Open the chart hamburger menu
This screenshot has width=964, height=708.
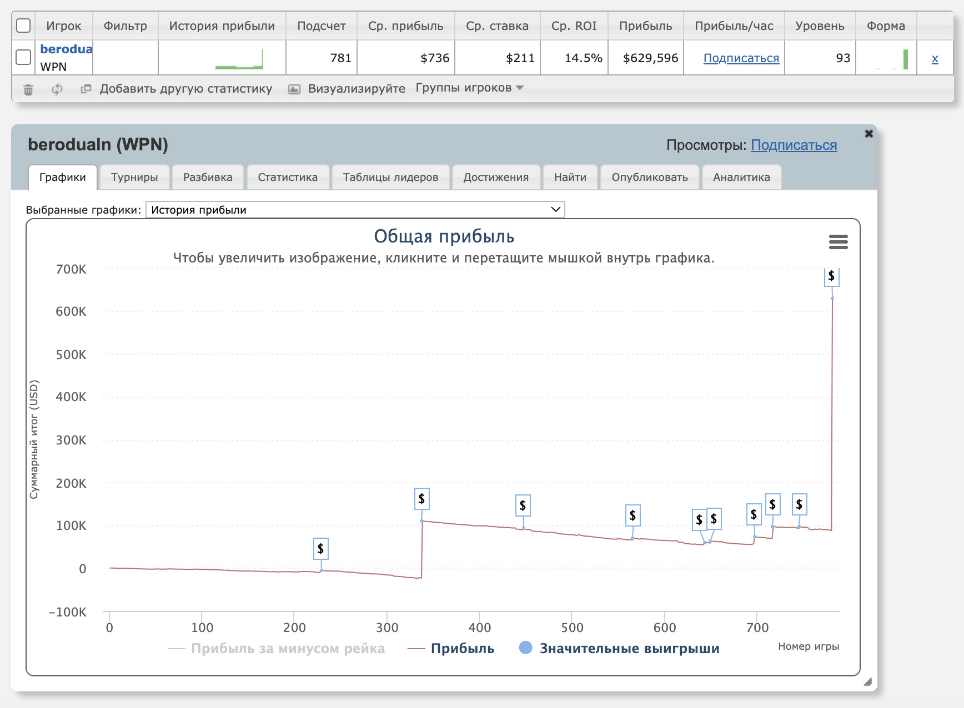838,242
